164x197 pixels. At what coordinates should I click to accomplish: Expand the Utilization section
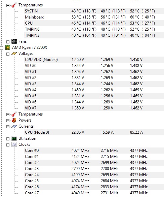point(8,139)
